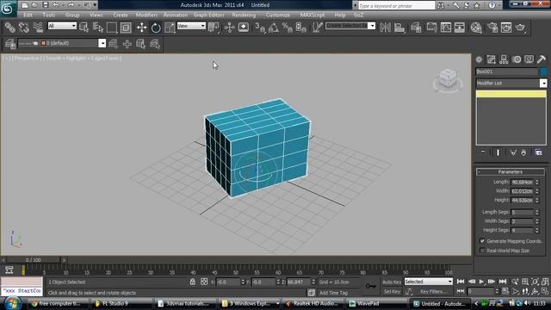Click the Unlink Selection tool
551x310 pixels.
pos(24,28)
